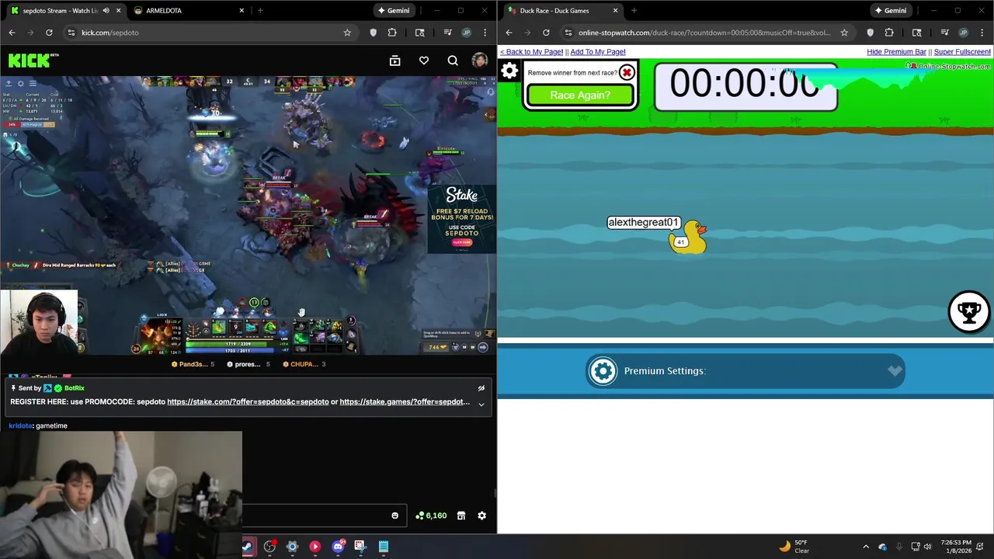Reload the kick.com page
The width and height of the screenshot is (994, 559).
pos(49,33)
